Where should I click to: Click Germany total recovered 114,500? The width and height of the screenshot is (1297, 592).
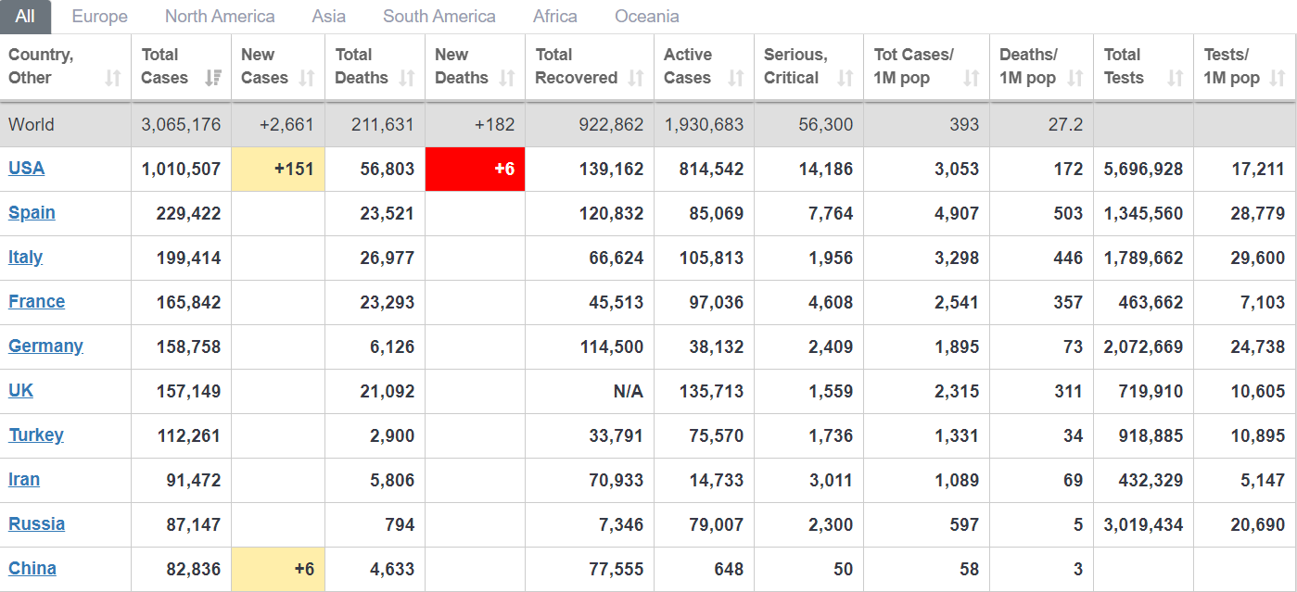point(612,346)
